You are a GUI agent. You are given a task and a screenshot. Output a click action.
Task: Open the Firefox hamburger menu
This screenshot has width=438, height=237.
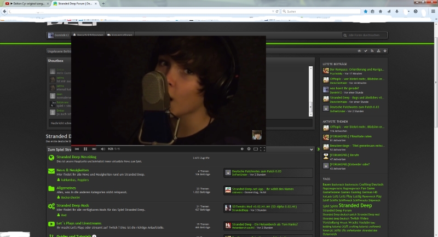pos(433,11)
